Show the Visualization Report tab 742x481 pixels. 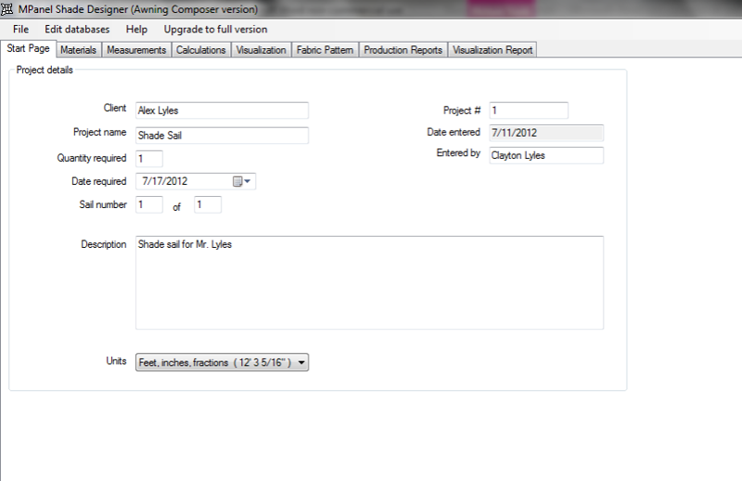(493, 50)
